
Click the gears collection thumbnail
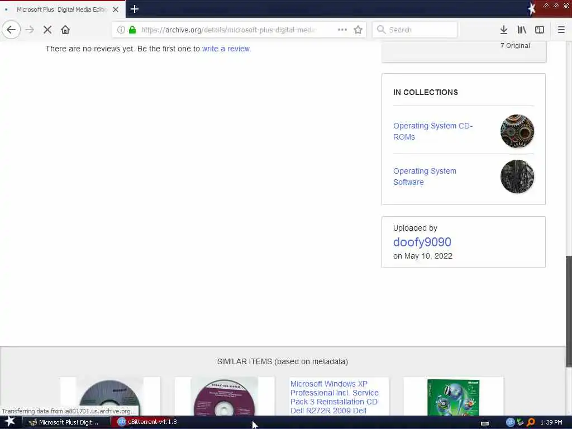click(x=517, y=131)
